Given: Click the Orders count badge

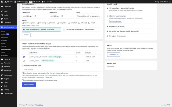Looking at the screenshot, I should tap(8, 34).
